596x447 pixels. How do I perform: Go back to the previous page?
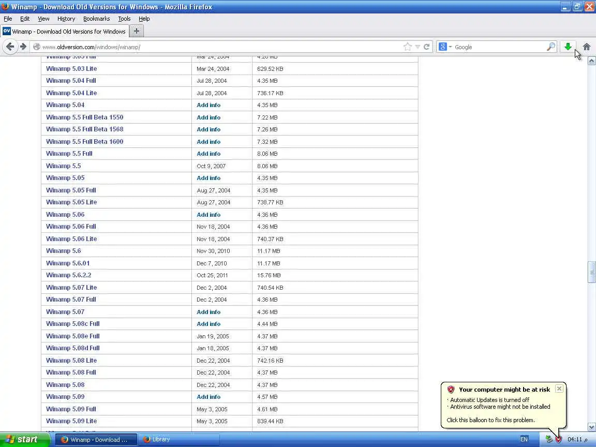[x=10, y=47]
